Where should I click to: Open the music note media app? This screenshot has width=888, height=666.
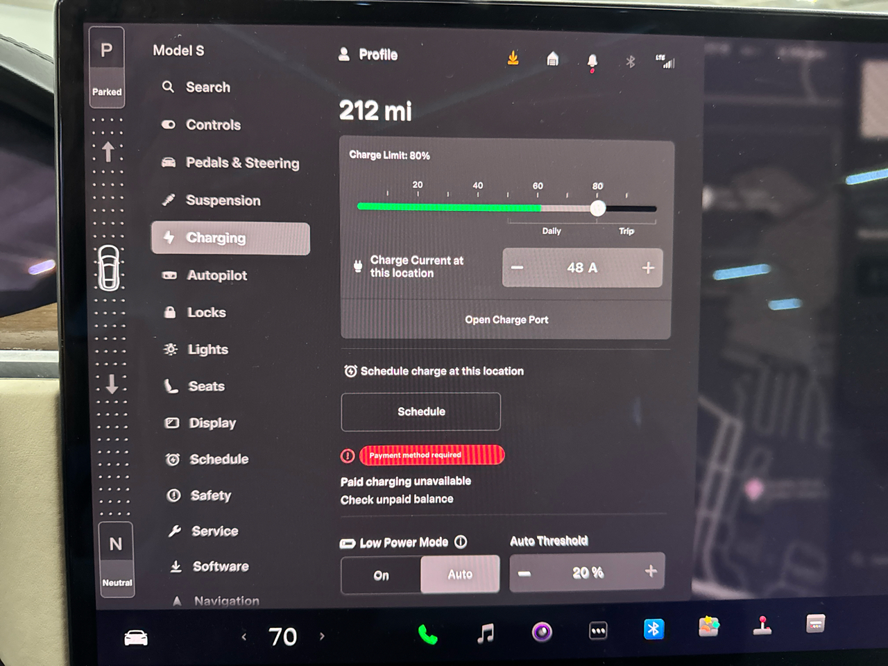pyautogui.click(x=486, y=632)
